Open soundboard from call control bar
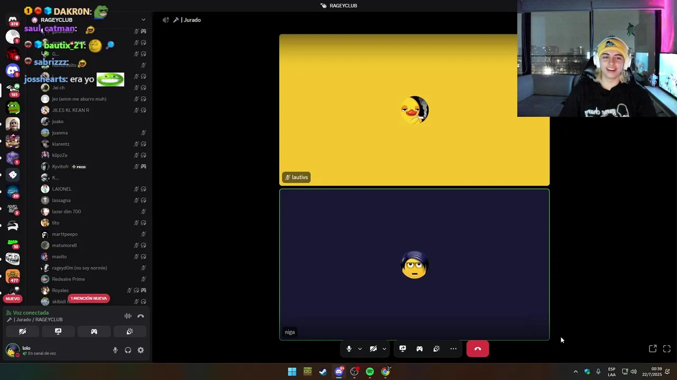This screenshot has width=677, height=380. 436,349
